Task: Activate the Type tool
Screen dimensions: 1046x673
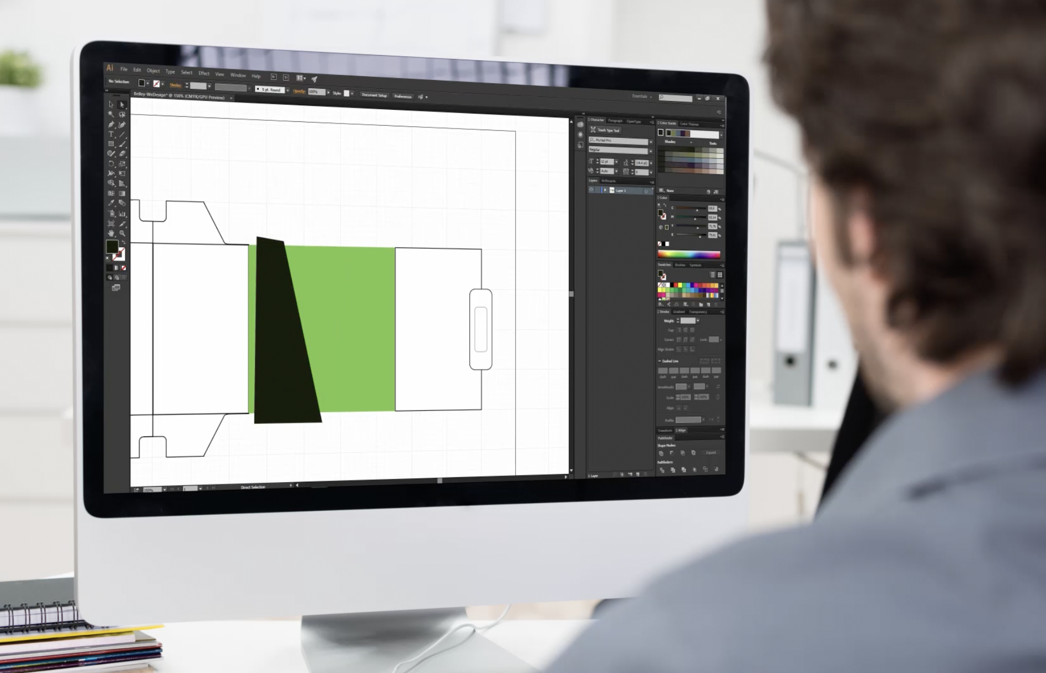Action: pos(111,134)
